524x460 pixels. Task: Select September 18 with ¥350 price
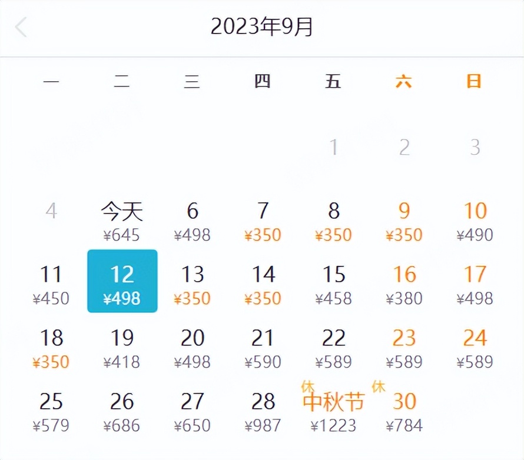[51, 338]
